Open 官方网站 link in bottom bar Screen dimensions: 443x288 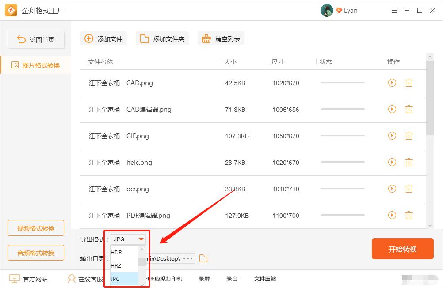coord(29,279)
